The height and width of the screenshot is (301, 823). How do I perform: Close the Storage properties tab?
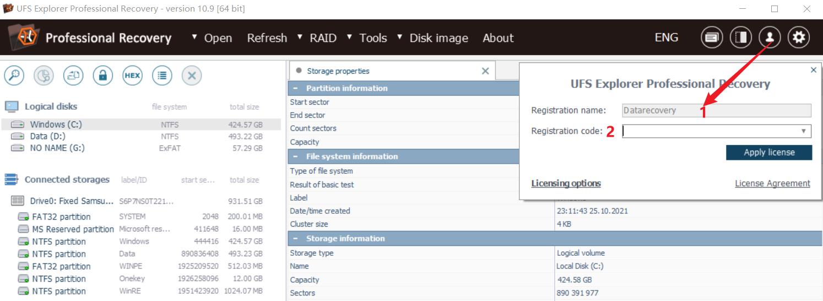[485, 71]
